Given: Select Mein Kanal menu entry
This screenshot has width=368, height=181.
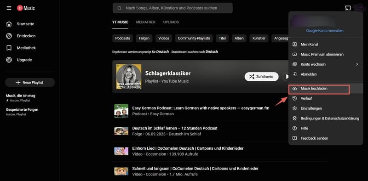Looking at the screenshot, I should coord(326,44).
